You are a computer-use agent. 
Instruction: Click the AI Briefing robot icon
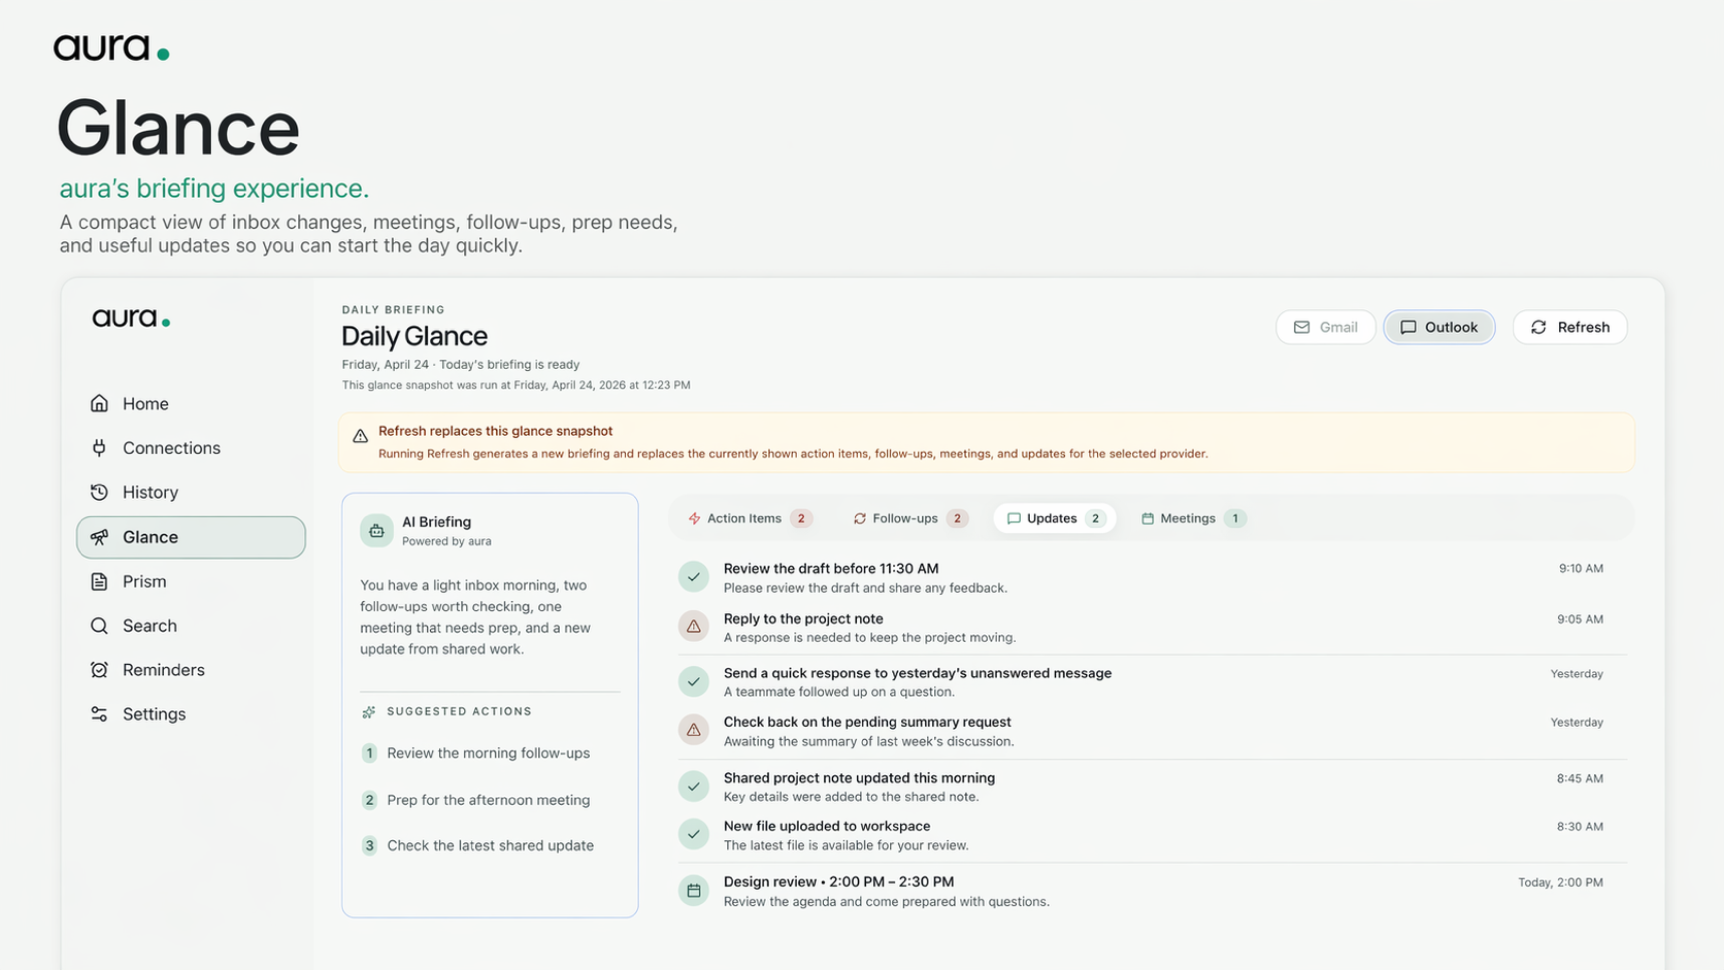point(376,530)
